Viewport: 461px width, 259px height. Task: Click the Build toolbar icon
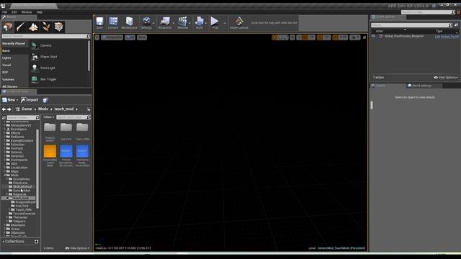200,22
